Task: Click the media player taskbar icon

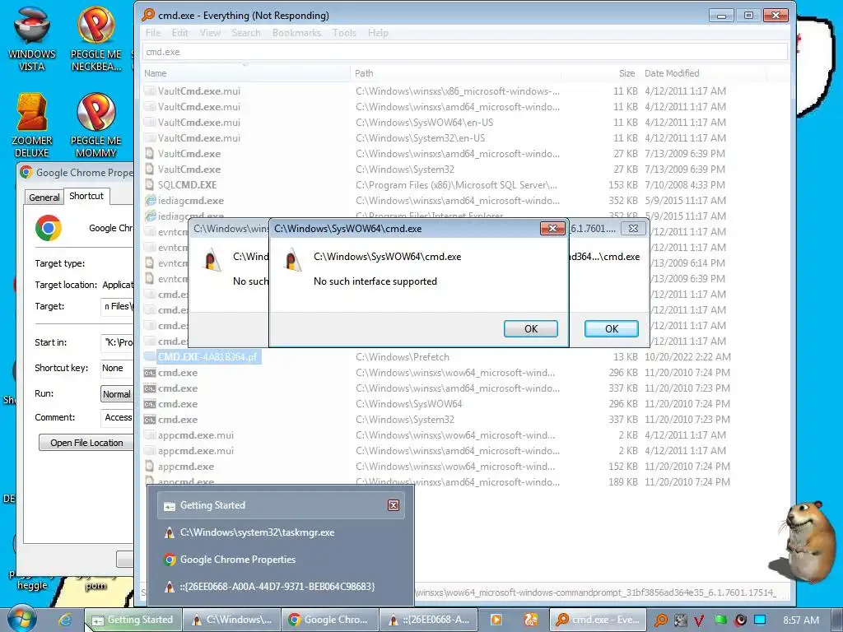Action: click(496, 620)
